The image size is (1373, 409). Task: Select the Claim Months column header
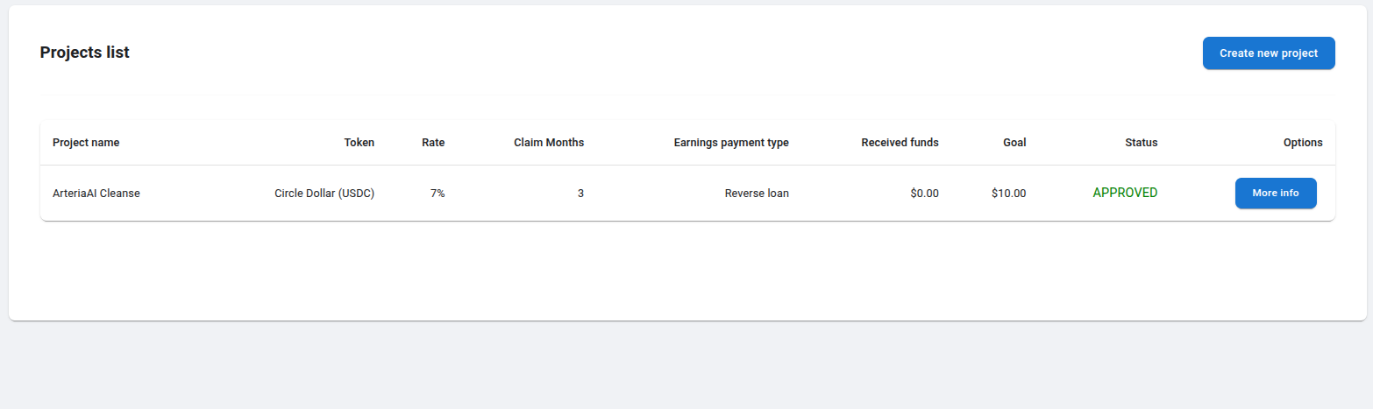pos(548,143)
